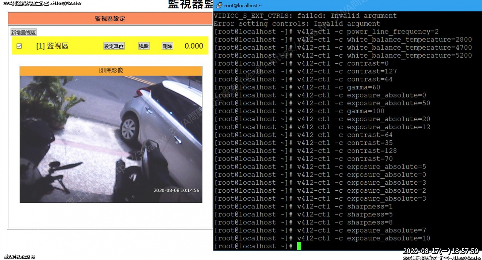The width and height of the screenshot is (482, 260).
Task: Select the [1] 監視區 row label
Action: pos(52,46)
